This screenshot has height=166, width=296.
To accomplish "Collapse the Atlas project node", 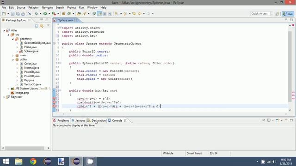I will tap(4, 30).
